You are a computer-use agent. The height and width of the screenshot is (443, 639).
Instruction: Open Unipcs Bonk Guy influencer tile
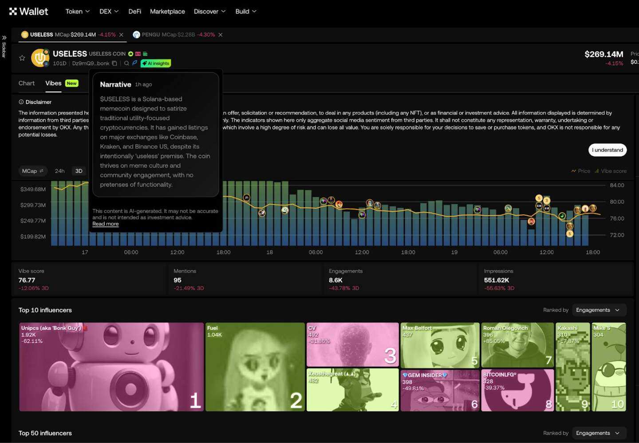point(111,367)
